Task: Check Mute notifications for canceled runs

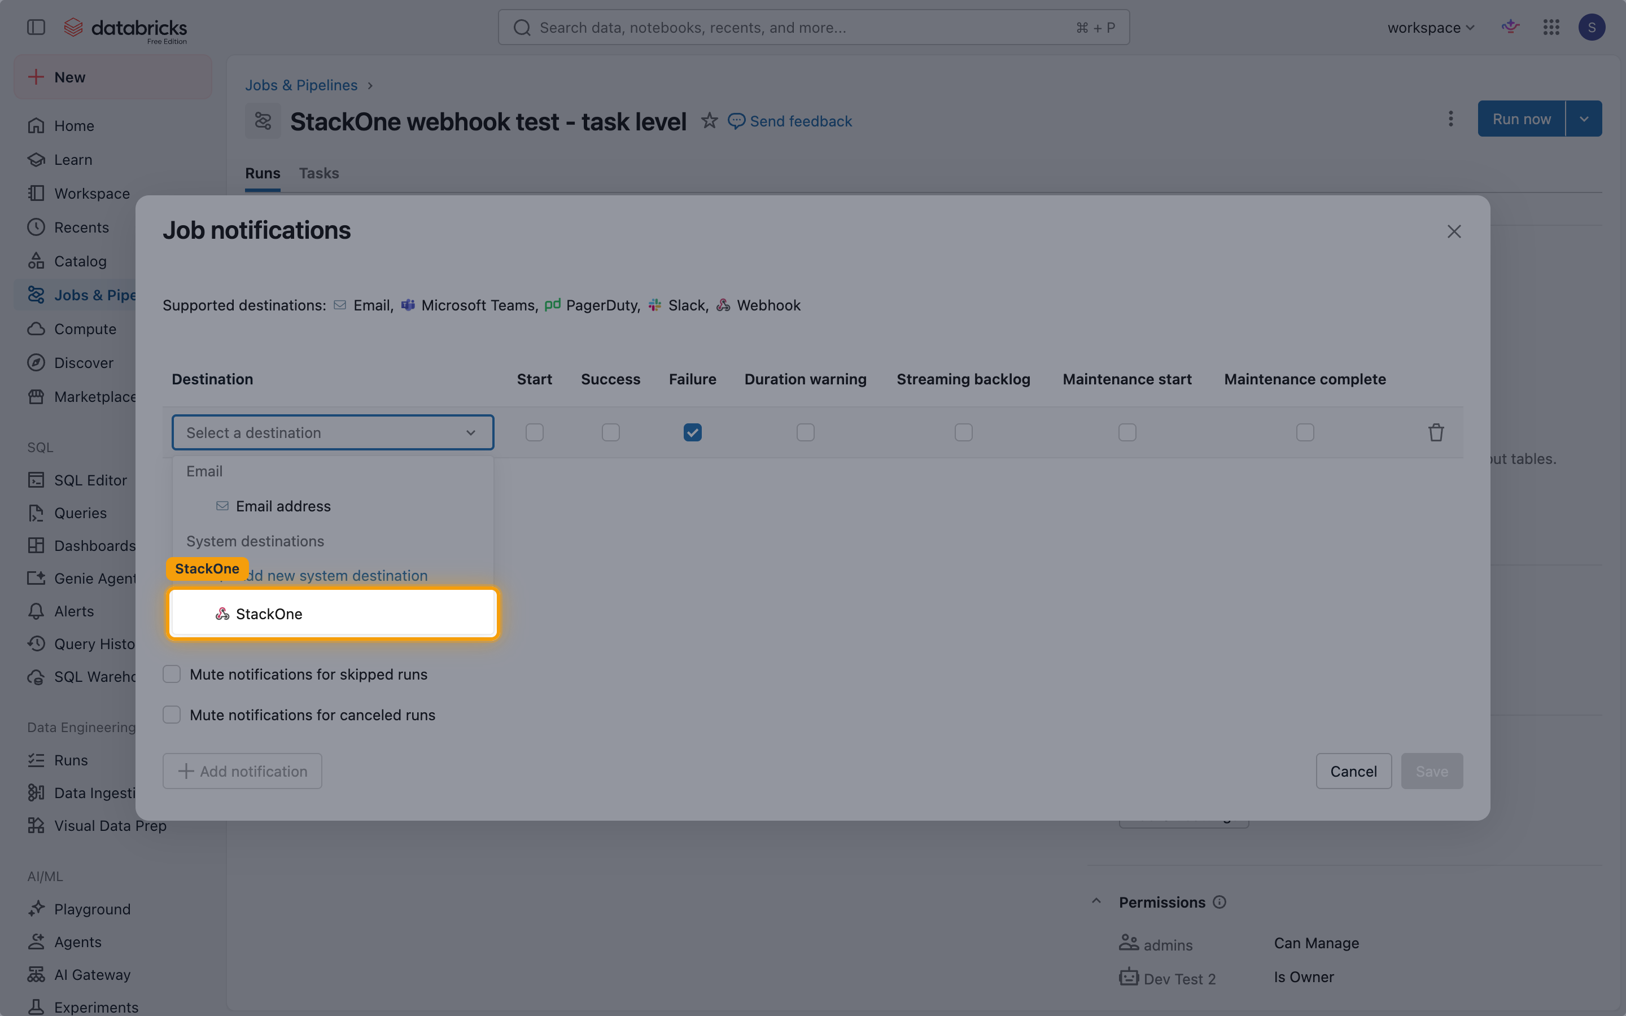Action: [x=171, y=714]
